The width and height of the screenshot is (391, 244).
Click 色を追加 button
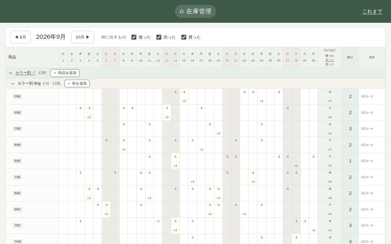tap(77, 84)
